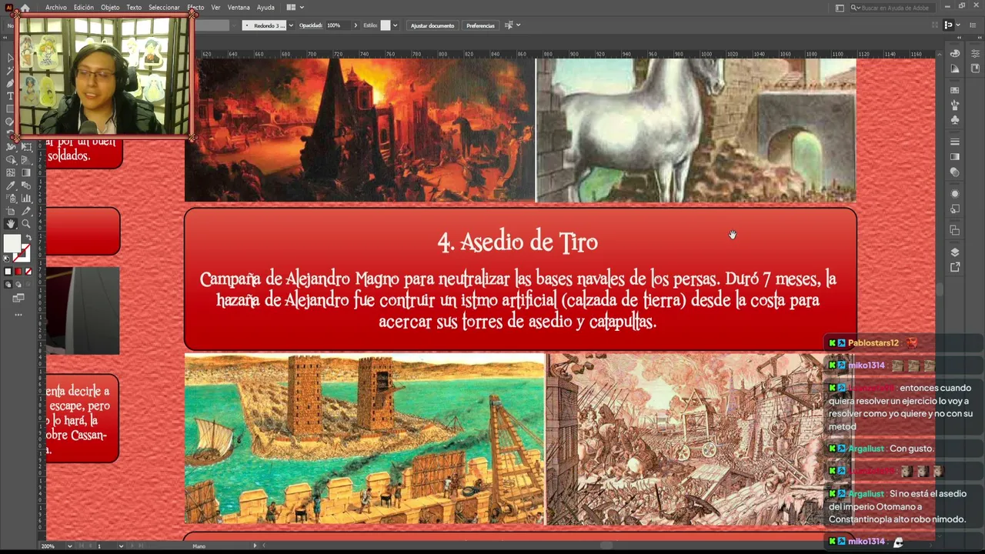
Task: Click the Preferencias button
Action: pos(480,25)
